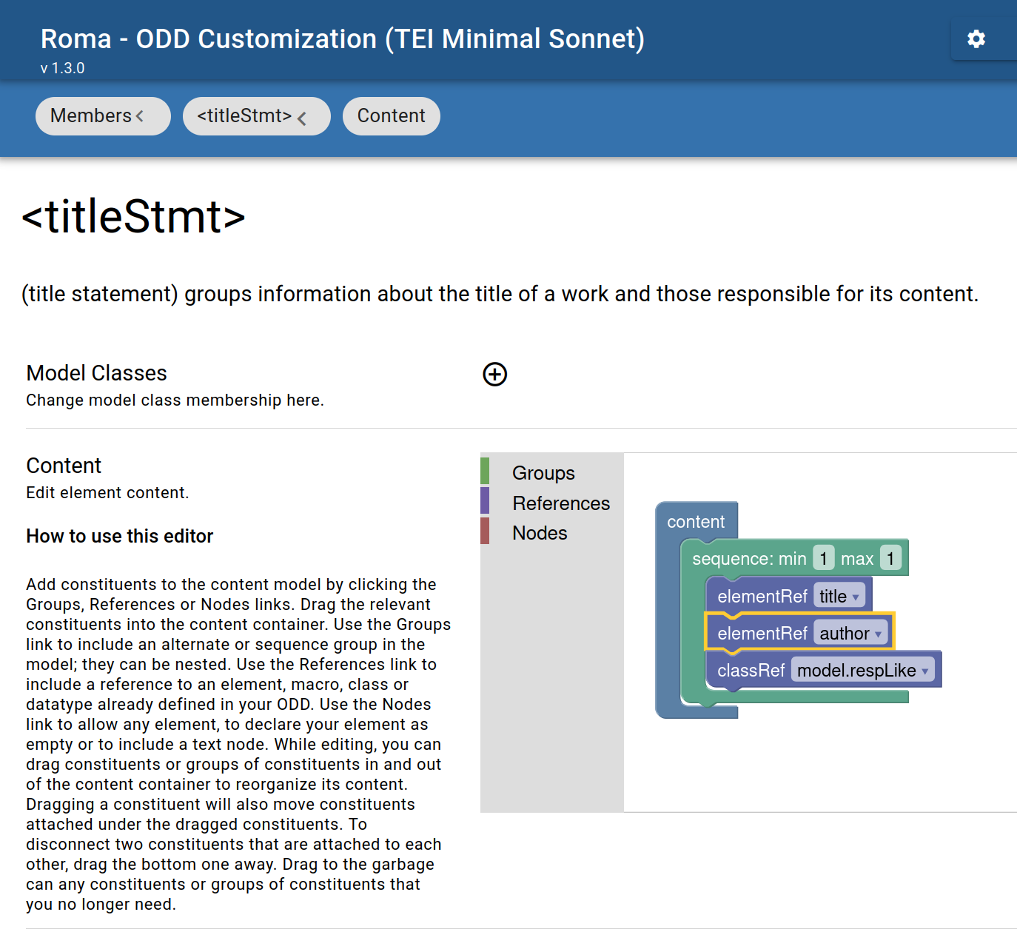Open the author elementRef dropdown
This screenshot has height=929, width=1017.
point(850,633)
